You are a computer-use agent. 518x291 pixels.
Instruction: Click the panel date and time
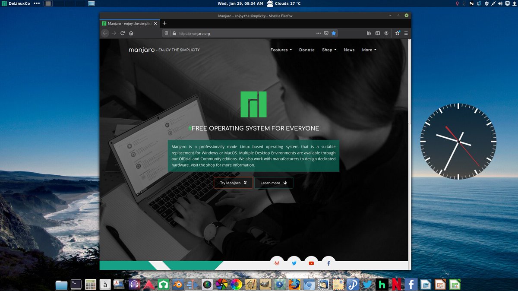240,3
